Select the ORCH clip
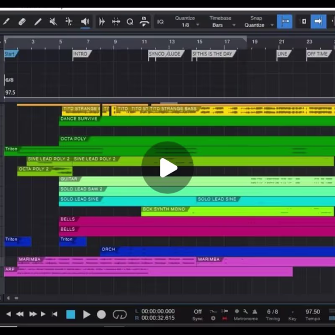The width and height of the screenshot is (335, 335). click(x=217, y=252)
